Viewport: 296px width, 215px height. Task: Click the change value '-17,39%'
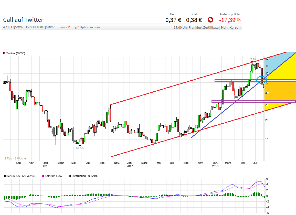(230, 20)
